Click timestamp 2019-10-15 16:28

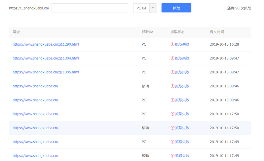click(224, 44)
